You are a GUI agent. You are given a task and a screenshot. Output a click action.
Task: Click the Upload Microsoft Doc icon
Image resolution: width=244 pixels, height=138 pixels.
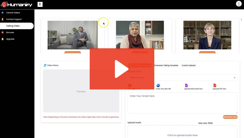(186, 85)
